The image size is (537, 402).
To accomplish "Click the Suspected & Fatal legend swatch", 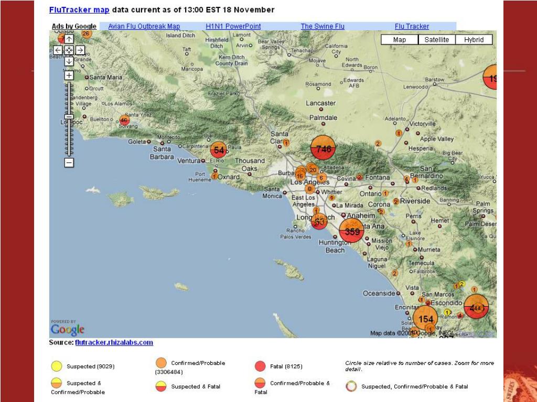I will pos(161,386).
